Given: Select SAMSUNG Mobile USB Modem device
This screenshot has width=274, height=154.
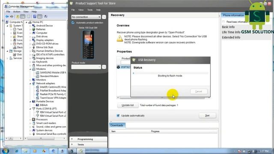Looking at the screenshot, I should pos(53,72).
